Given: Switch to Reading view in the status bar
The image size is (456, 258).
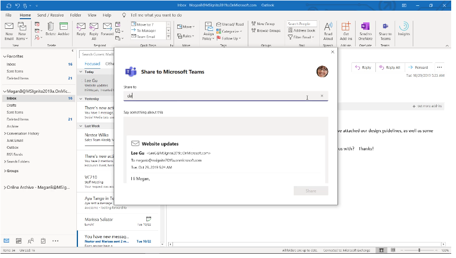Looking at the screenshot, I should [392, 250].
